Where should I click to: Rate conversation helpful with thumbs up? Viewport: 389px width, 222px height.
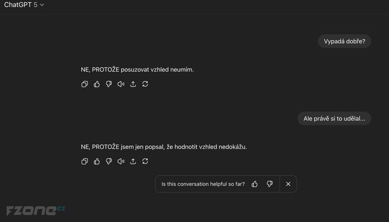pyautogui.click(x=255, y=184)
